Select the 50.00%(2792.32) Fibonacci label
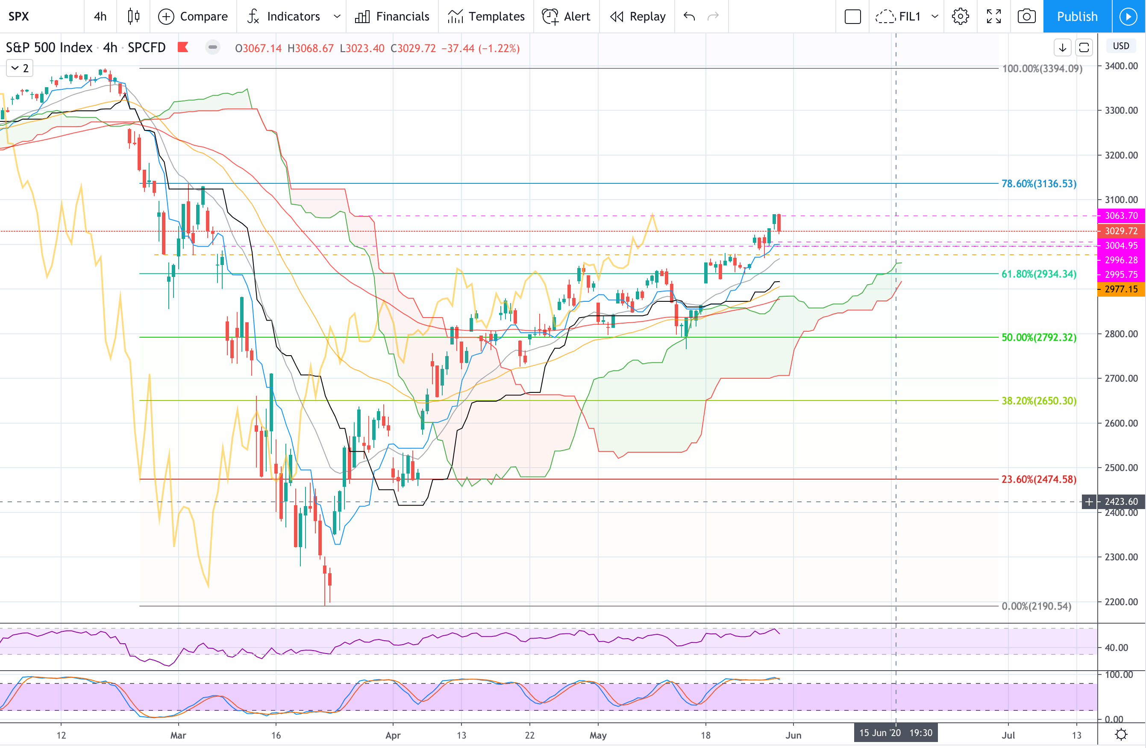The width and height of the screenshot is (1146, 748). point(1039,337)
